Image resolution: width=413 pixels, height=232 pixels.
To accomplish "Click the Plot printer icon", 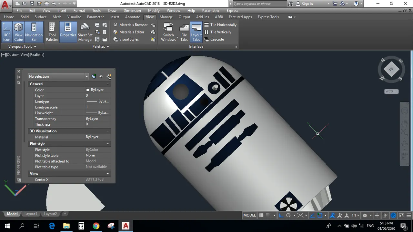I will pos(46,4).
